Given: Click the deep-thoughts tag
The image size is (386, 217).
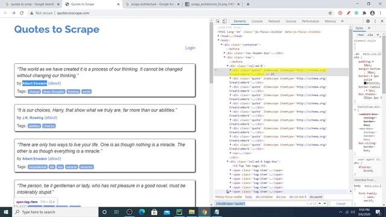Looking at the screenshot, I should pyautogui.click(x=54, y=92).
